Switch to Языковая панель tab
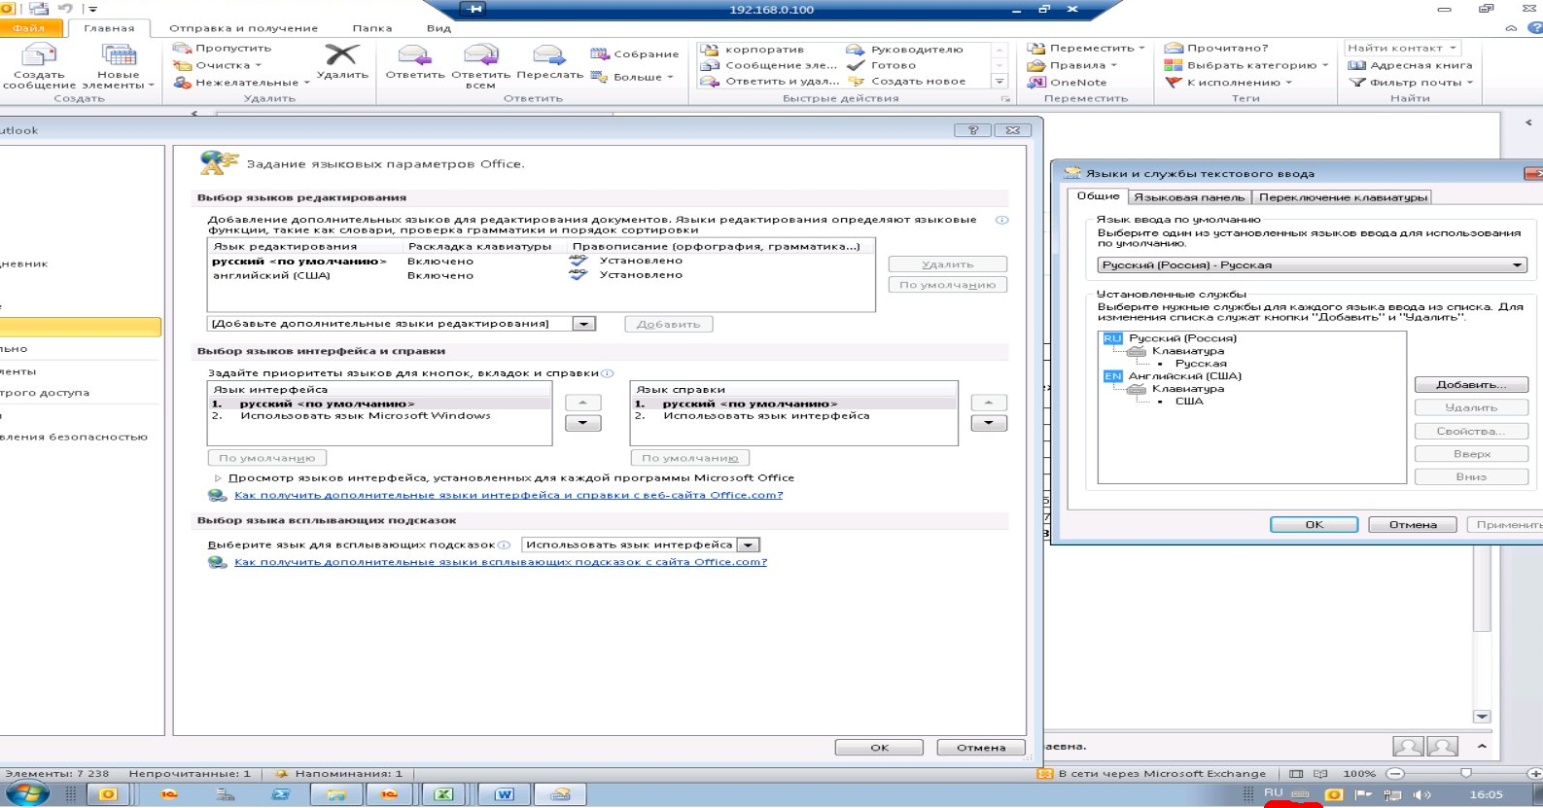The height and width of the screenshot is (808, 1543). point(1188,197)
